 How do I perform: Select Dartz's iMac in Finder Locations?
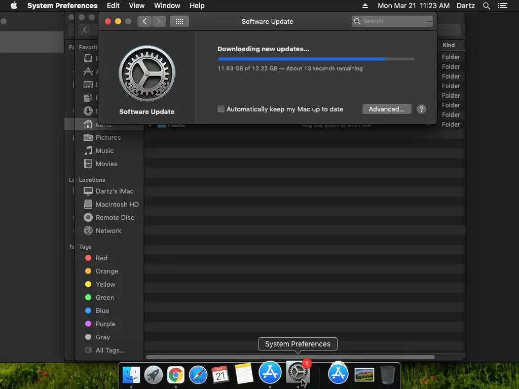point(115,191)
